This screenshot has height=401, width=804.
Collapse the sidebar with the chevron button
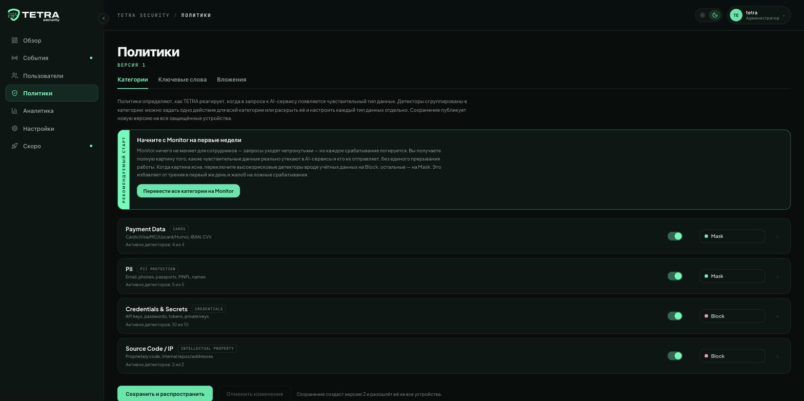point(104,18)
